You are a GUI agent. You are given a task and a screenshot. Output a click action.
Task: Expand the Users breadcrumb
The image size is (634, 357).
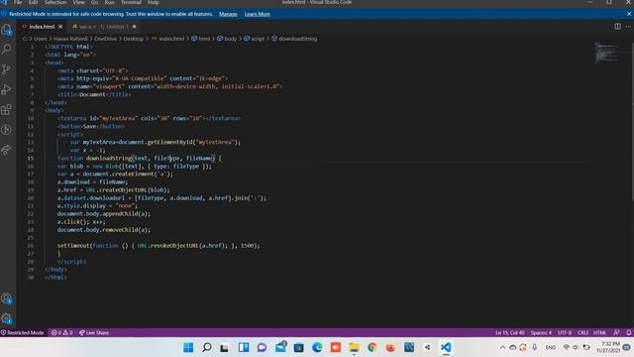tap(40, 39)
